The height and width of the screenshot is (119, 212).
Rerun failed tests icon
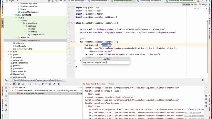click(6, 88)
